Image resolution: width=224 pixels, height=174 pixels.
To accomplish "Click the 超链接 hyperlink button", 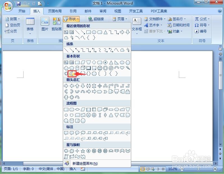I will [x=96, y=19].
